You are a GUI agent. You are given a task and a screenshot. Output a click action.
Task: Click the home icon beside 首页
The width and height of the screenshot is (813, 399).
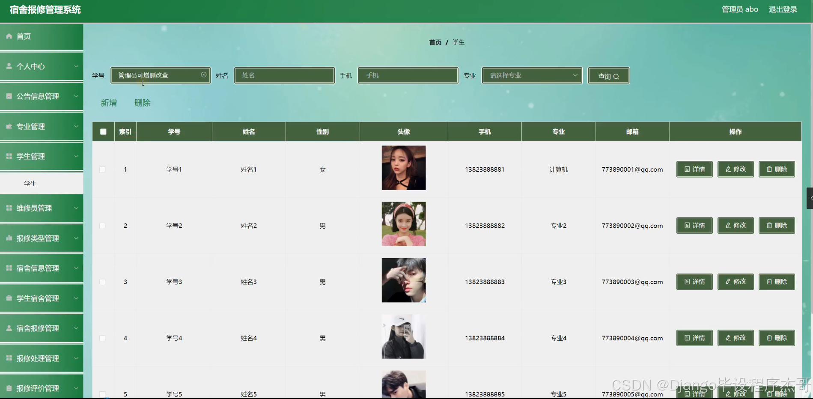tap(9, 36)
